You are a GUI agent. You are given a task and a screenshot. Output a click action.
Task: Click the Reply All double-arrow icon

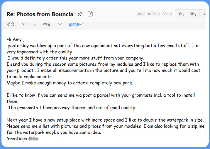click(193, 14)
